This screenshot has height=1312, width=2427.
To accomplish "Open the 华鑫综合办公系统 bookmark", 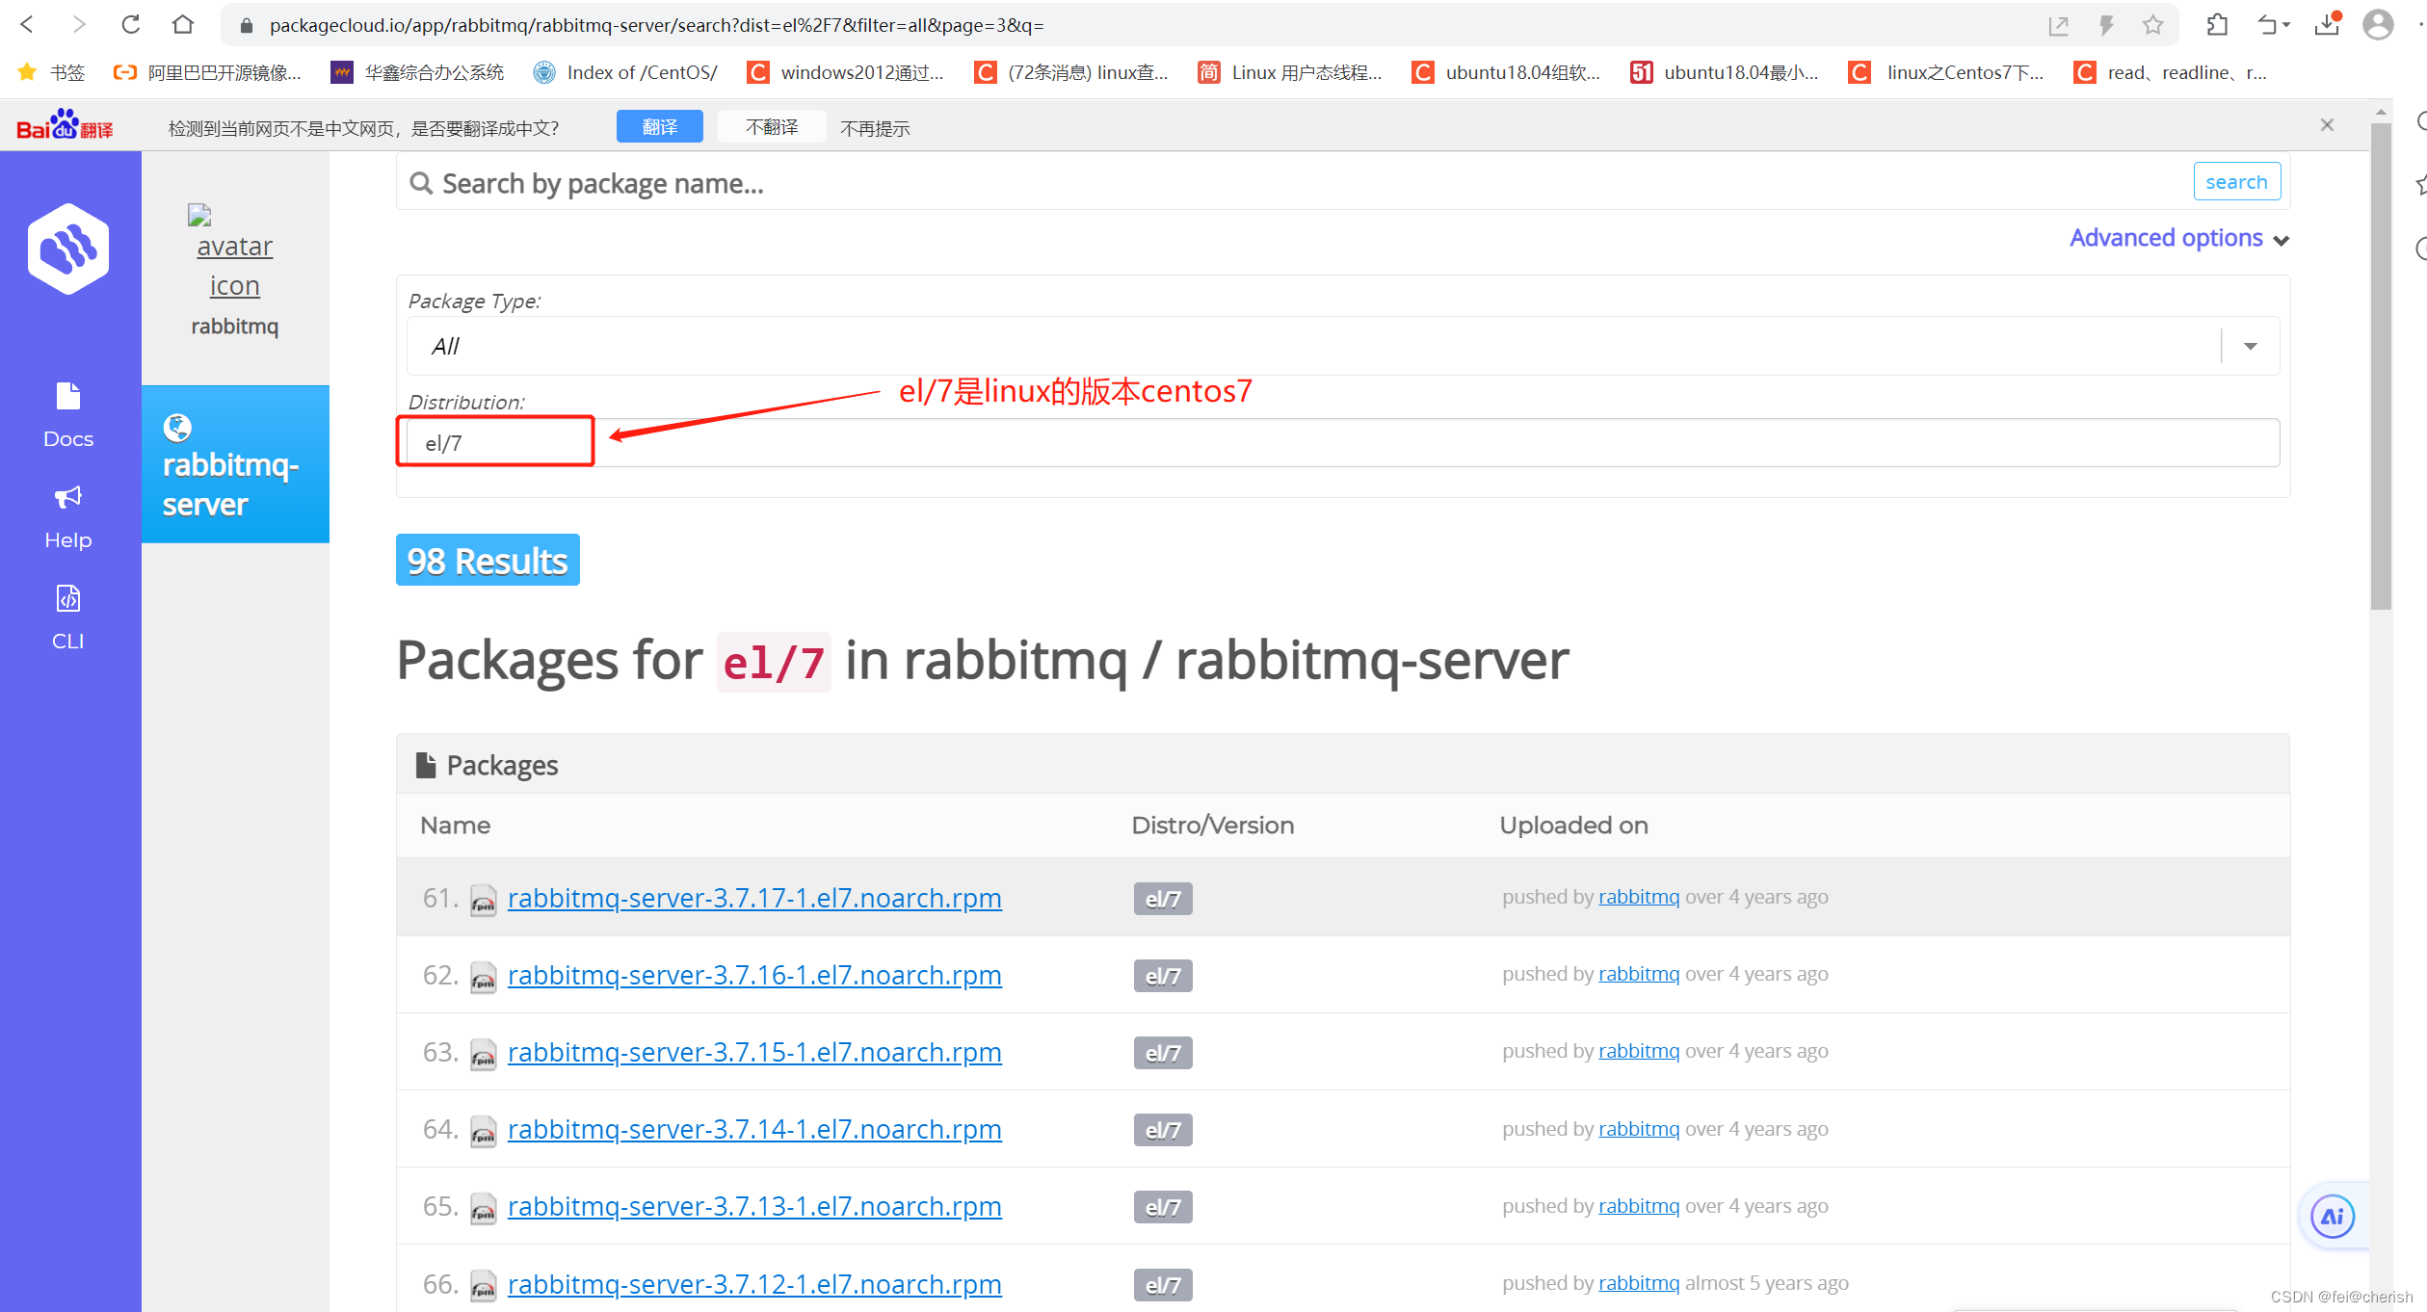I will tap(417, 72).
